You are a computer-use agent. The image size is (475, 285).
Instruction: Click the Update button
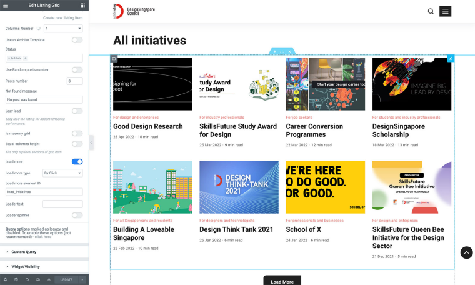(x=66, y=279)
